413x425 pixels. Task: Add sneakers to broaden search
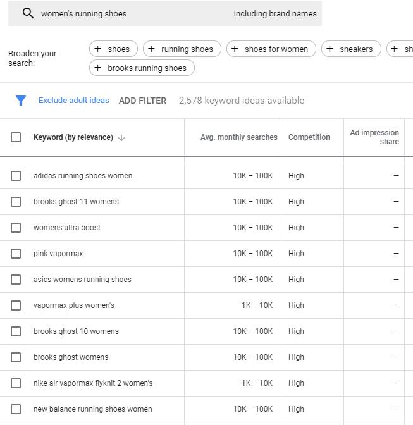tap(351, 49)
